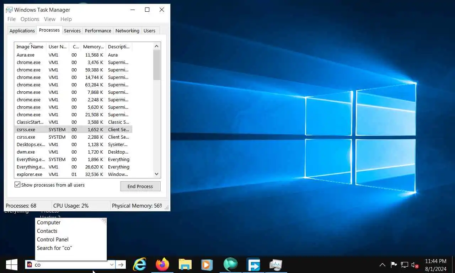Switch to Task Manager taskbar icon

point(276,264)
